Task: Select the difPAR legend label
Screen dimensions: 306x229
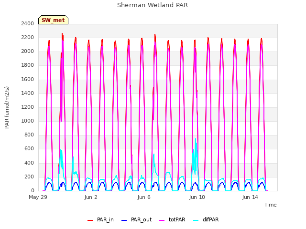Action: click(x=210, y=219)
